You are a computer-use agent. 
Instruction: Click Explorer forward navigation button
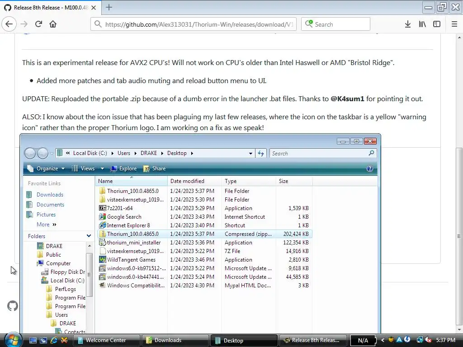[x=43, y=153]
